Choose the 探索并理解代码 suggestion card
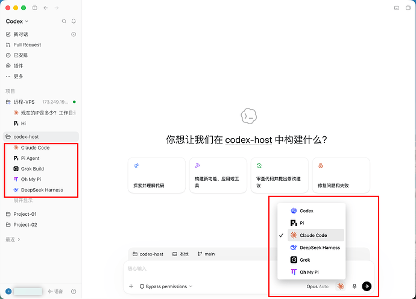416x299 pixels. pyautogui.click(x=157, y=175)
